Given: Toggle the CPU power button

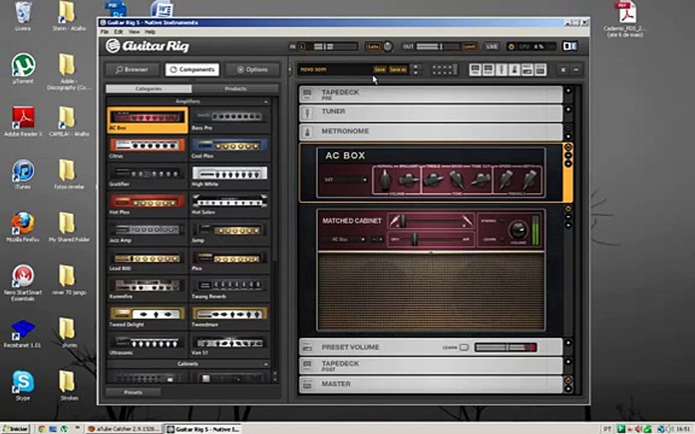Looking at the screenshot, I should [x=511, y=46].
